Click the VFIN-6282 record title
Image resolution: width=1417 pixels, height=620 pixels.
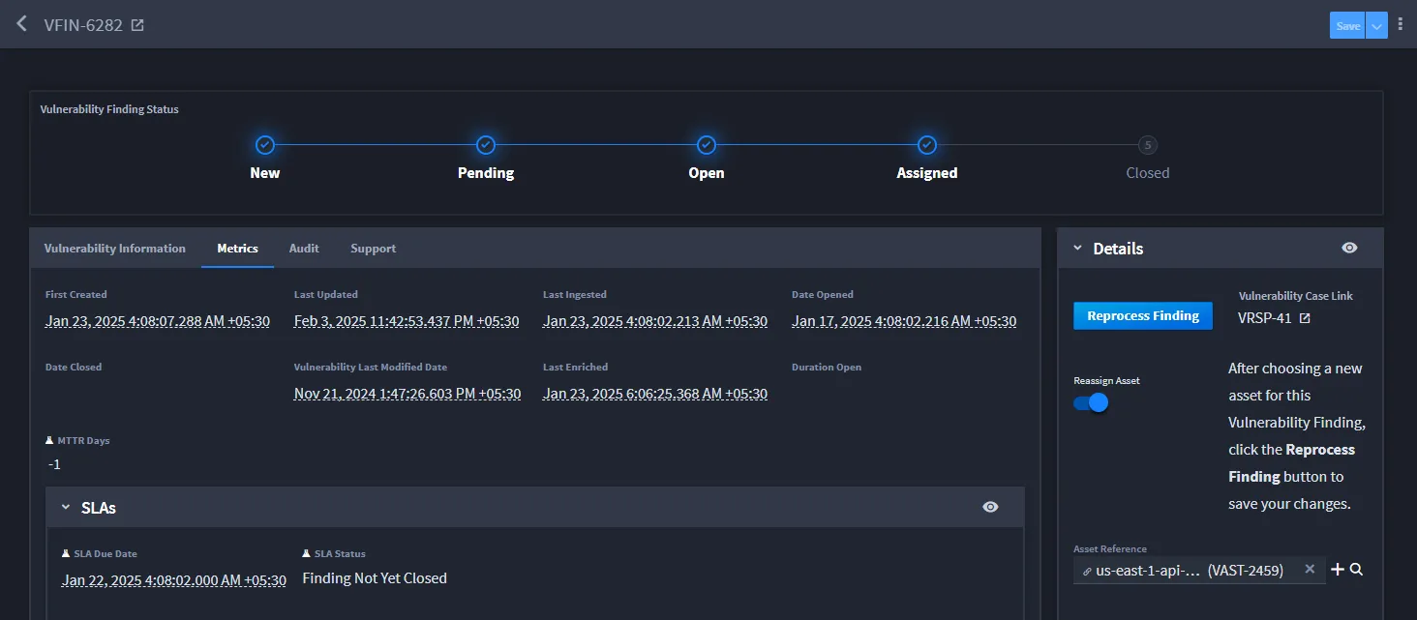(x=83, y=25)
